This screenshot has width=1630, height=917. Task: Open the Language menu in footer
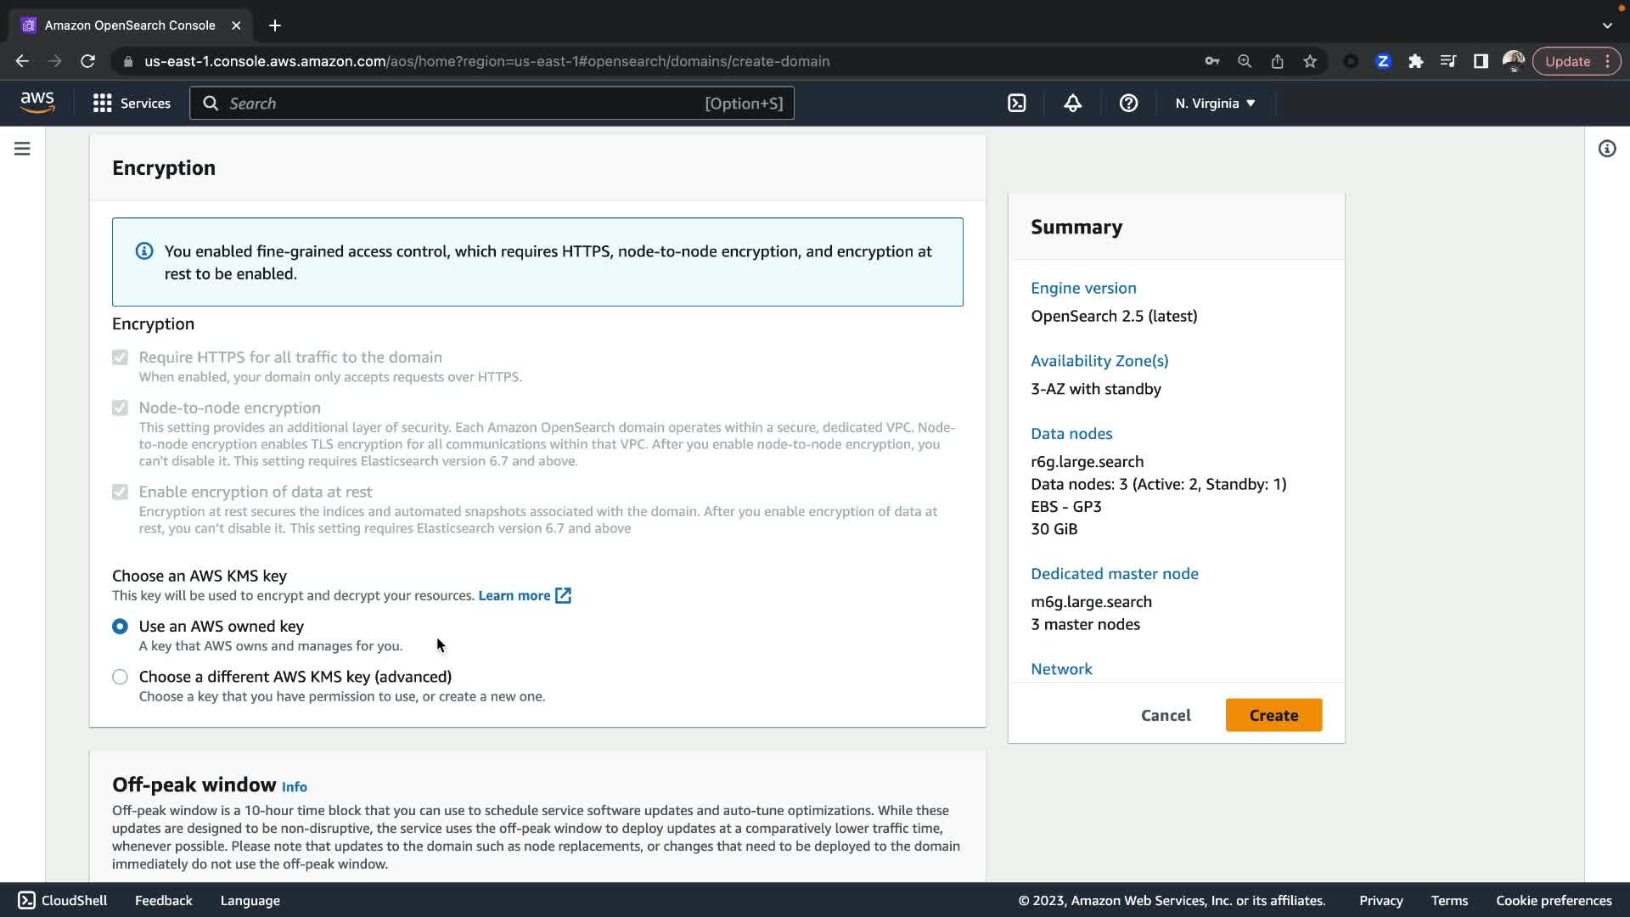click(x=250, y=901)
